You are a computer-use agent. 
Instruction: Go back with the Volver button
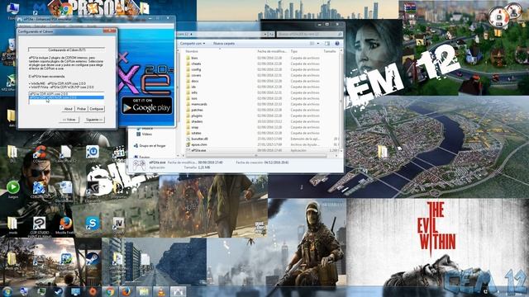tap(69, 120)
